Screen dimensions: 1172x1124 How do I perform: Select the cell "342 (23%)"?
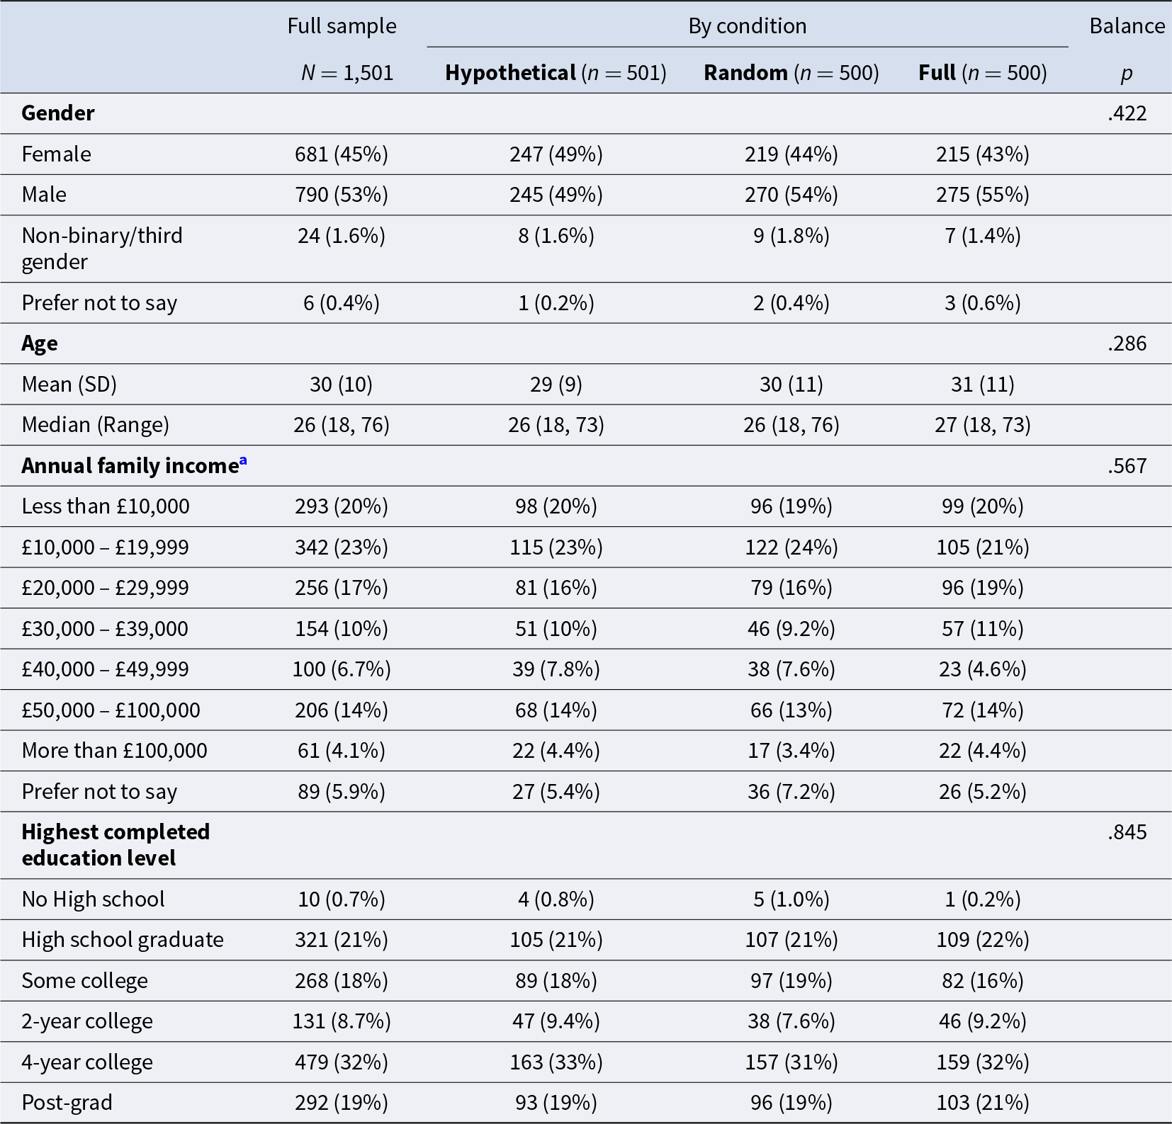coord(342,547)
